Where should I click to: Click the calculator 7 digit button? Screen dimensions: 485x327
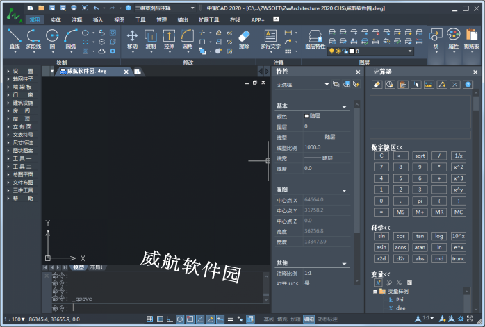[381, 167]
